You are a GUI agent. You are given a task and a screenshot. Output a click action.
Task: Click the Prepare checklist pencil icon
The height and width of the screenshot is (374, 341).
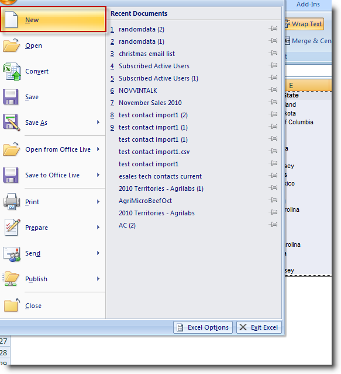pyautogui.click(x=12, y=228)
